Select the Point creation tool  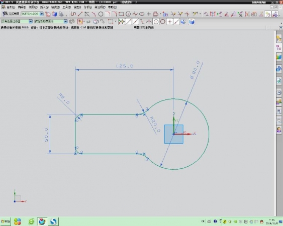coord(149,14)
